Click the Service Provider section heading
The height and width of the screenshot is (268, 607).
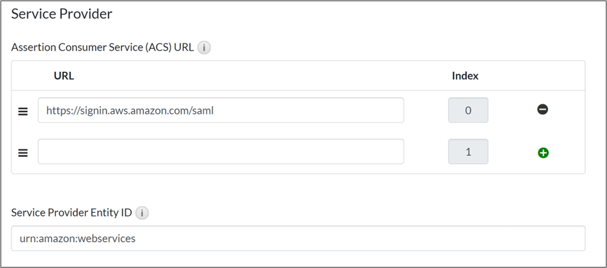tap(61, 14)
